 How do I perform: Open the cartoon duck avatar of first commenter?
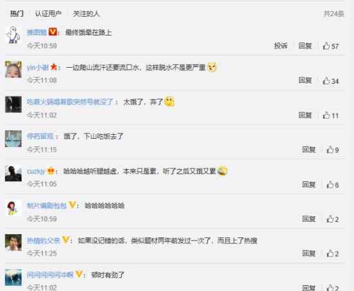click(x=14, y=35)
